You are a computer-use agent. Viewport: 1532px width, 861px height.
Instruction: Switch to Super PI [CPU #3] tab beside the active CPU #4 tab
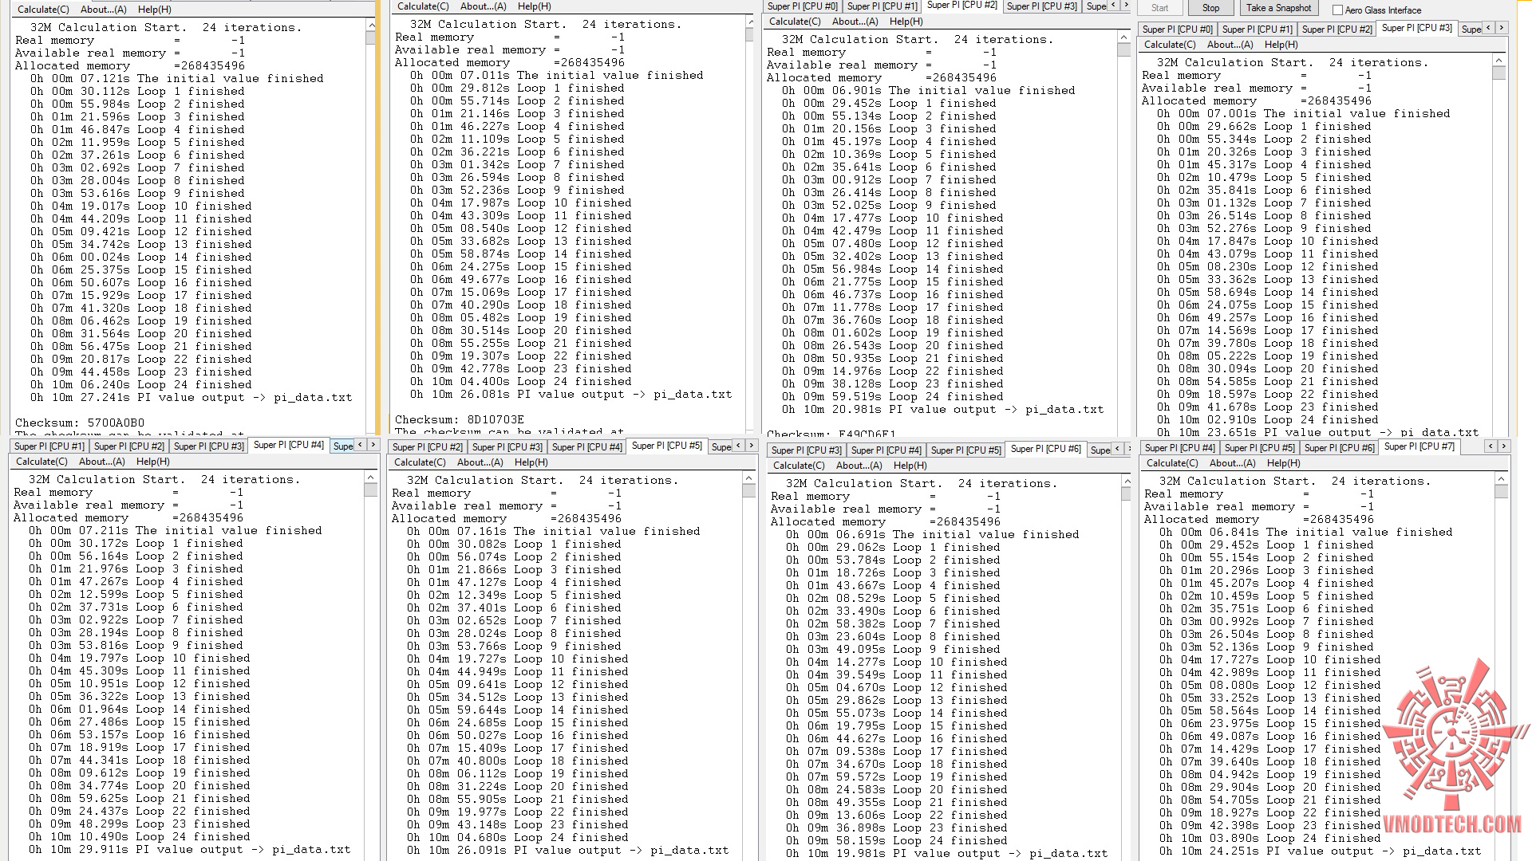point(208,446)
